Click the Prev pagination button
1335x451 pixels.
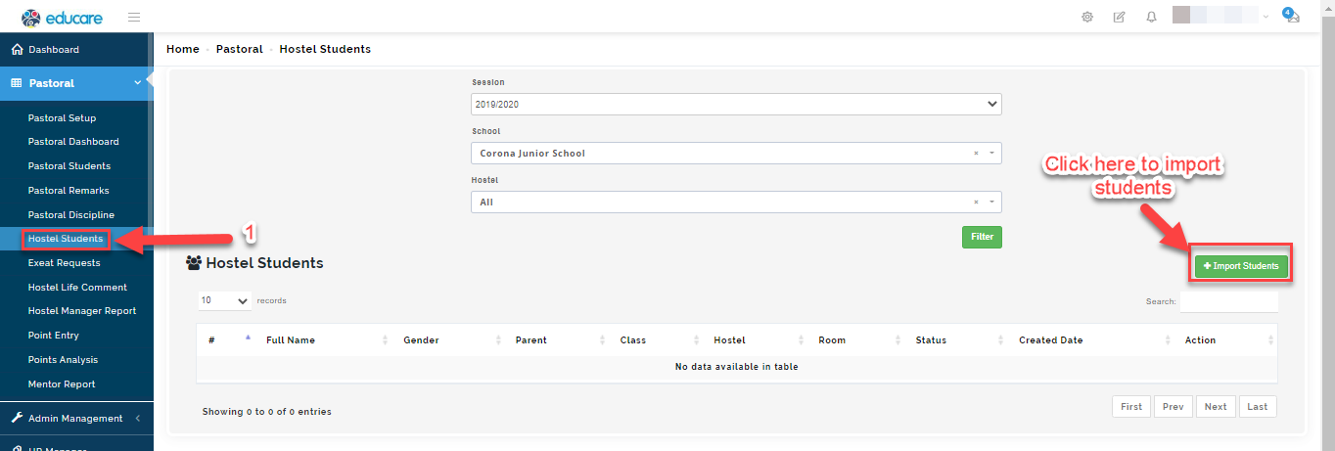[1173, 407]
